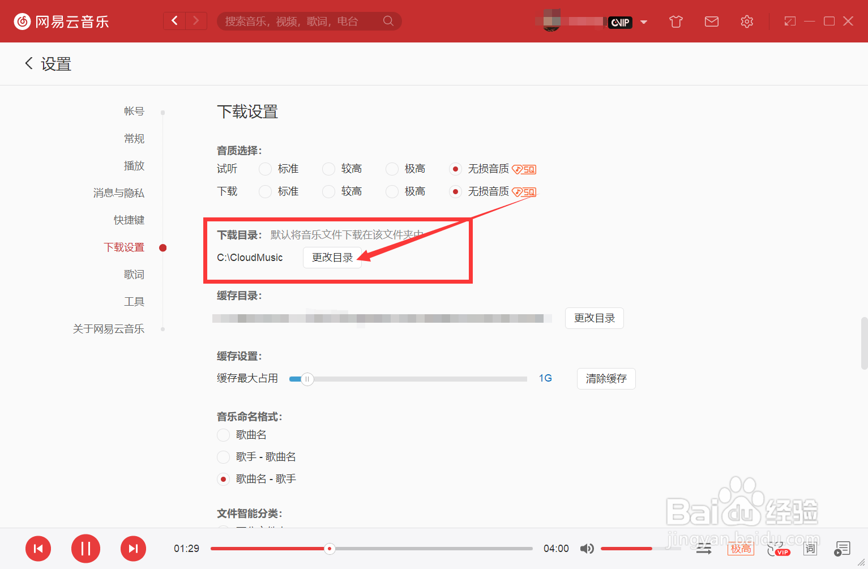Click 更改目录 for the download folder

pos(332,257)
